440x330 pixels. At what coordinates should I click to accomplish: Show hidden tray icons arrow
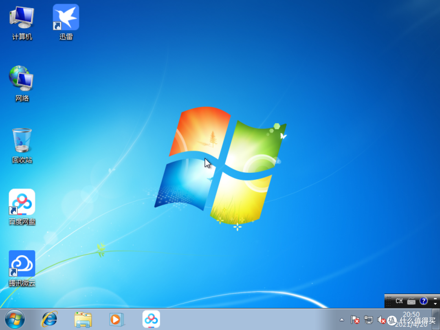point(342,320)
